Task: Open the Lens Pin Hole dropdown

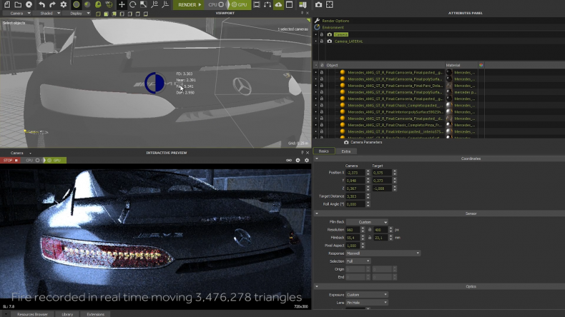Action: click(x=367, y=303)
